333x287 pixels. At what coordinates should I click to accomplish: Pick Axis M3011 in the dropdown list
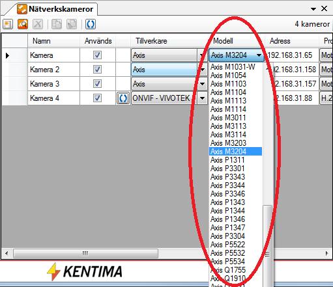coord(235,118)
